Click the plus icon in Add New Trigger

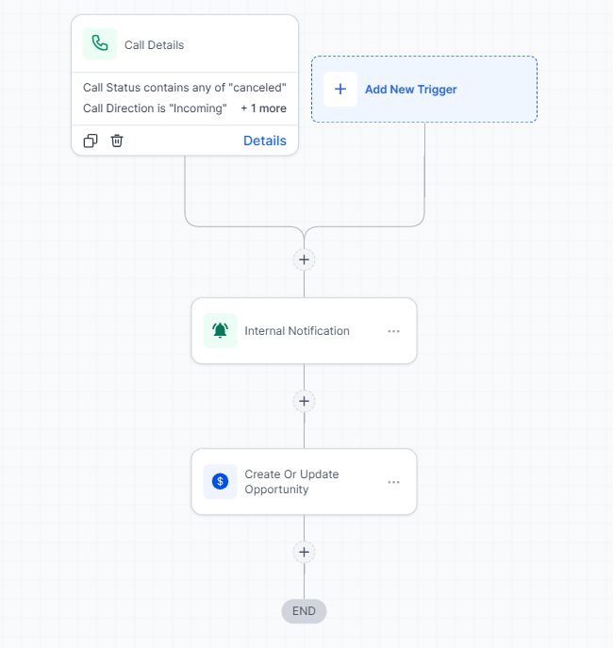pos(340,90)
